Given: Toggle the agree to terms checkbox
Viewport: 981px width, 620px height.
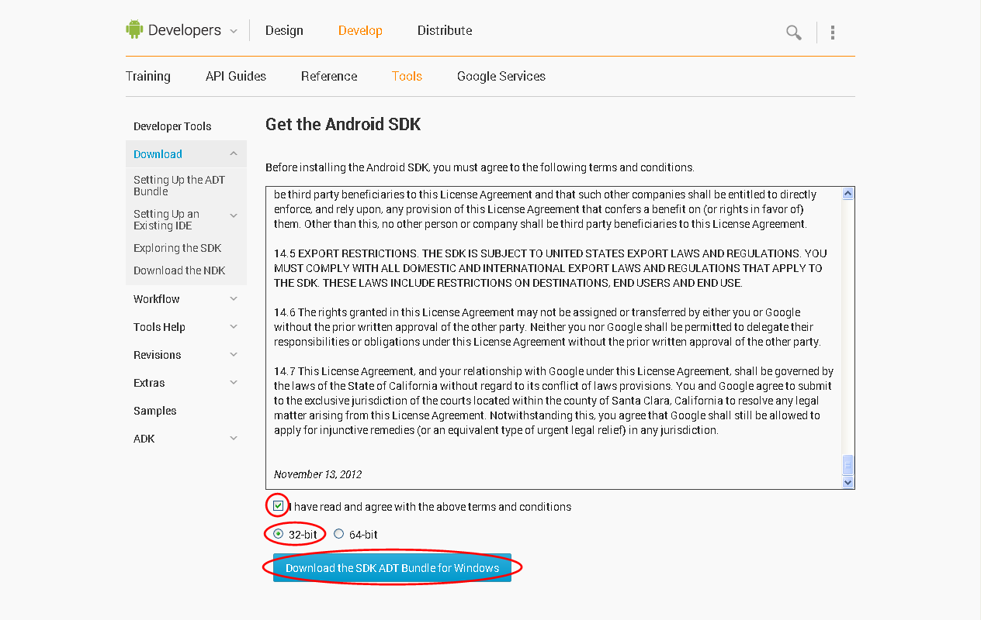Looking at the screenshot, I should [x=278, y=506].
